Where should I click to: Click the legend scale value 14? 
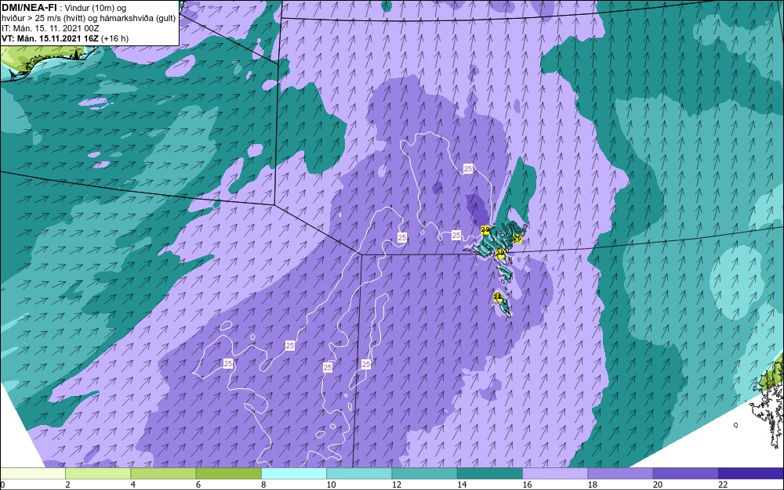point(462,485)
